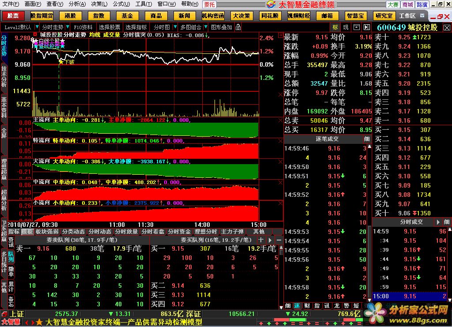This screenshot has height=327, width=452.
Task: Select the 警 bottom tab
Action: pos(346,306)
